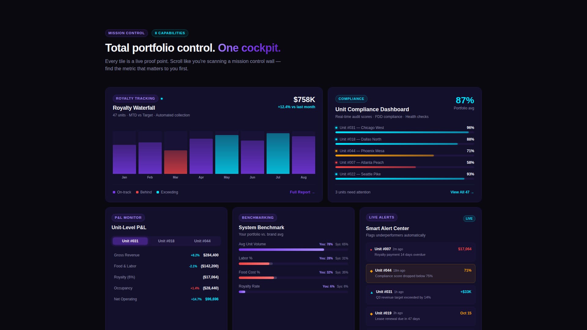Click the red Mar bar in the chart
The height and width of the screenshot is (330, 587).
(x=175, y=162)
